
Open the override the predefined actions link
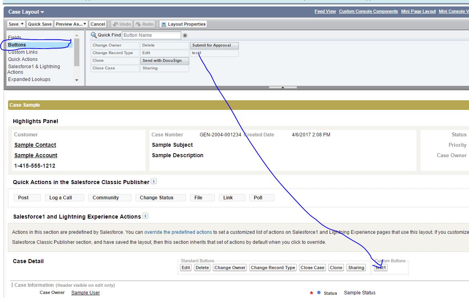click(x=178, y=232)
